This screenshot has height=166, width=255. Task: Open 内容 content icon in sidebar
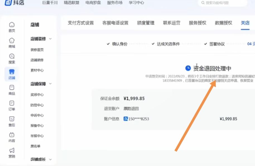[x=12, y=135]
